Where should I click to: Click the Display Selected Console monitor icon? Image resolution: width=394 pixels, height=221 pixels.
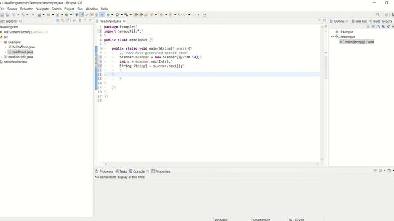tap(380, 171)
